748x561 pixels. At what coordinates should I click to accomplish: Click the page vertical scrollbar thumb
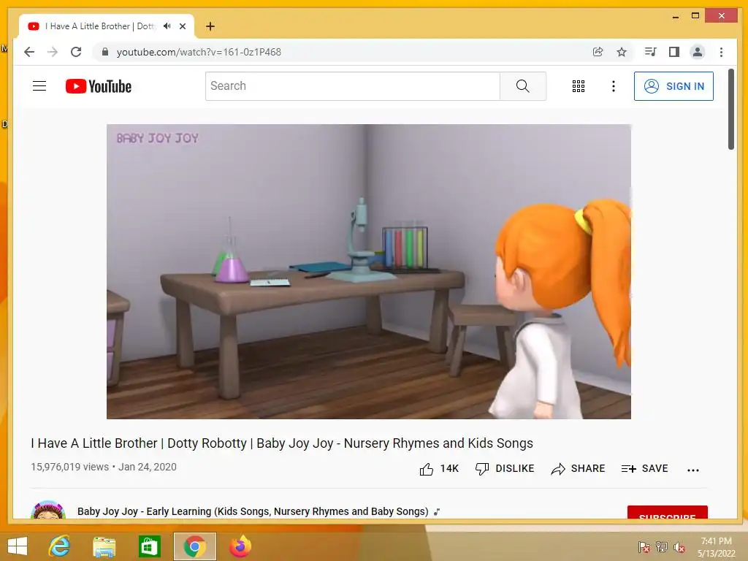point(730,110)
